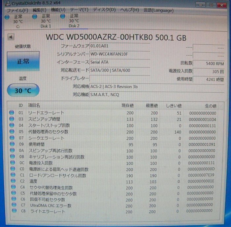
Task: Open the 機能(U) menu
Action: pyautogui.click(x=58, y=10)
